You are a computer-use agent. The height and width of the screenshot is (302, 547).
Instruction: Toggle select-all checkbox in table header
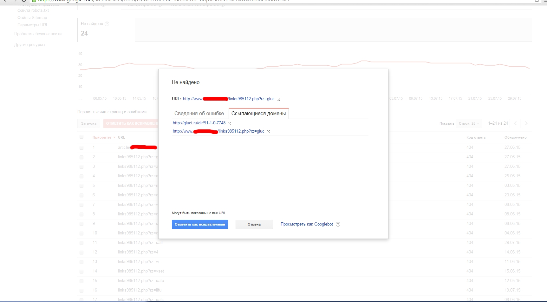pos(81,137)
